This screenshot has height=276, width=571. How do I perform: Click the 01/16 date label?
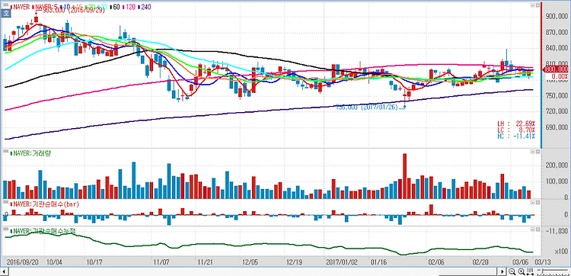tap(379, 262)
